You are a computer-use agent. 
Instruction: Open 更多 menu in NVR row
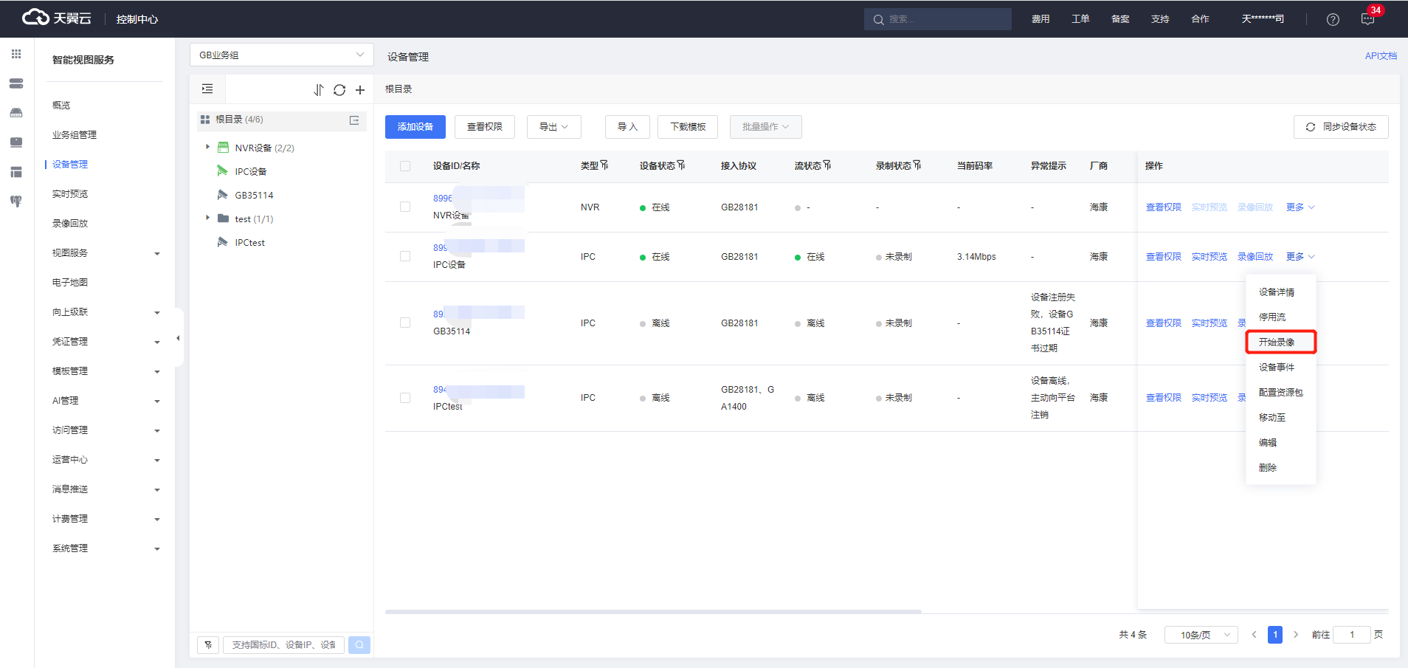click(1300, 207)
